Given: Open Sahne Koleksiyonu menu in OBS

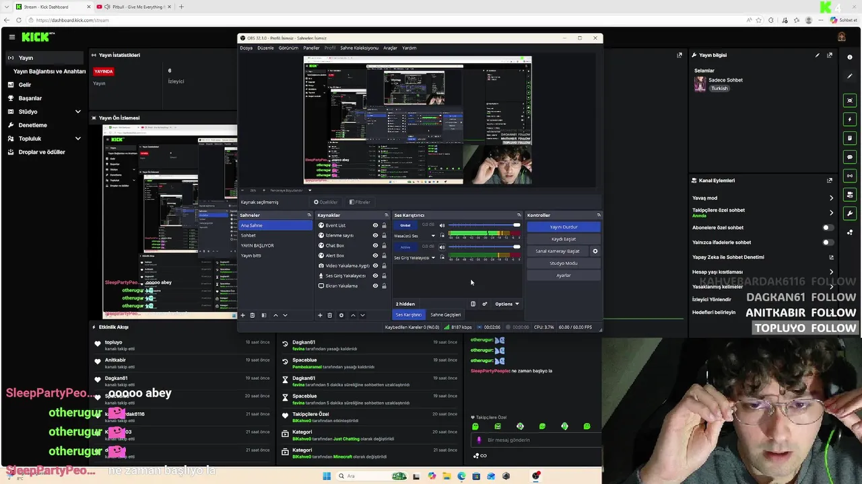Looking at the screenshot, I should pos(359,48).
